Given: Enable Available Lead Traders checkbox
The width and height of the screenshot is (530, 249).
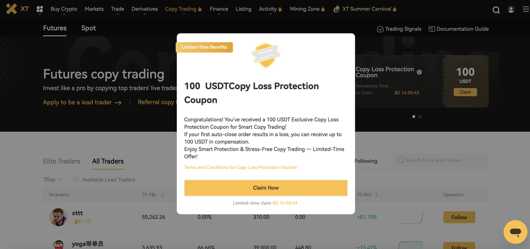Looking at the screenshot, I should click(x=76, y=180).
